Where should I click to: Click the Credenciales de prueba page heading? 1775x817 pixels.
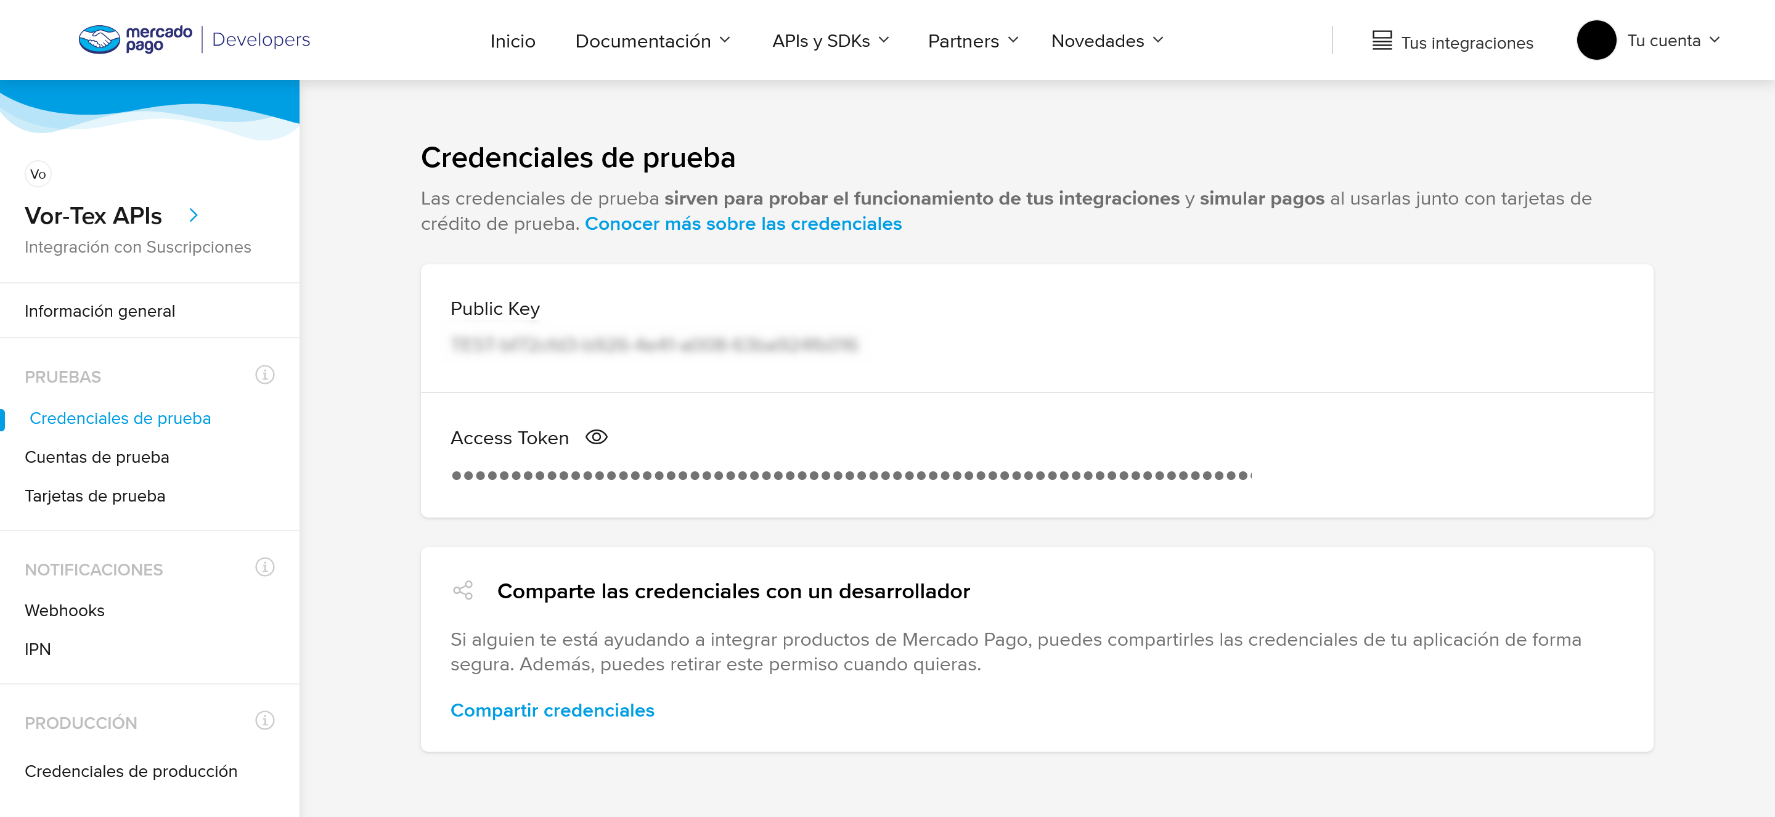[578, 157]
